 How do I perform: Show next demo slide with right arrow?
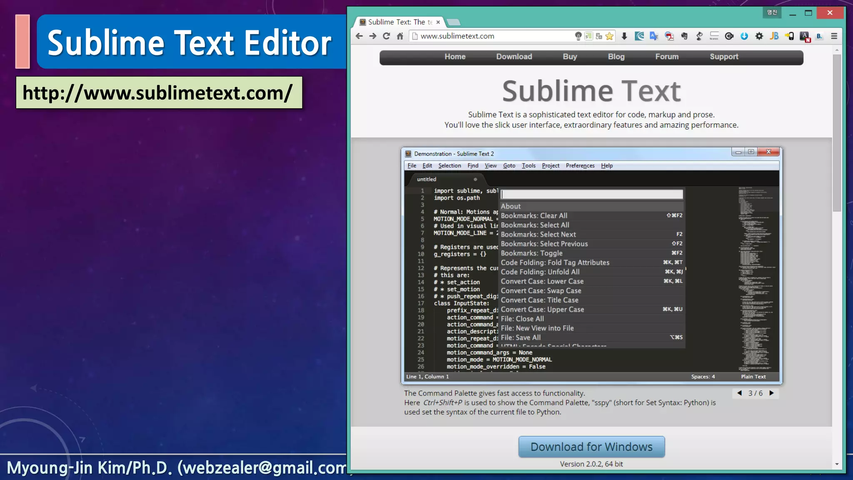point(771,393)
